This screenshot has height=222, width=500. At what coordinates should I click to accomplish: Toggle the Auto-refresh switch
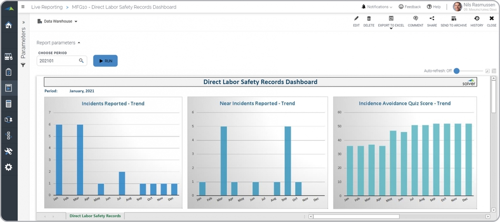(x=457, y=71)
